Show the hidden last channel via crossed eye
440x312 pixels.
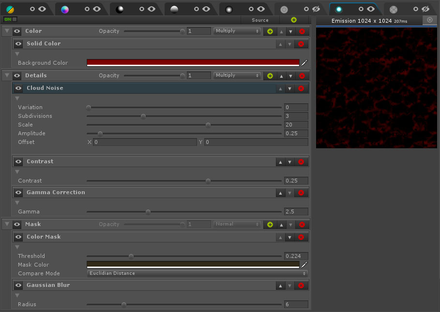tap(425, 9)
